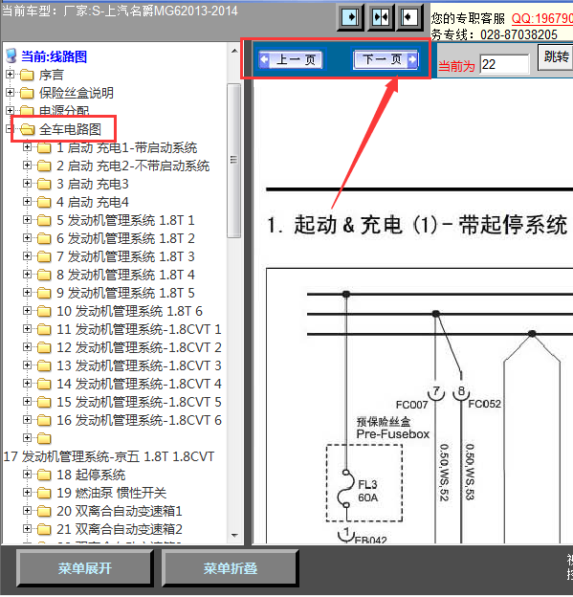Select 9 发动机管理系统 1.8T 5 entry

[x=125, y=293]
